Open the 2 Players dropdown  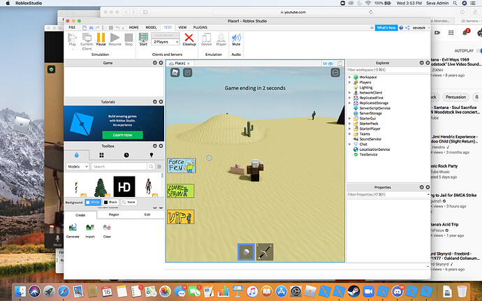click(166, 42)
